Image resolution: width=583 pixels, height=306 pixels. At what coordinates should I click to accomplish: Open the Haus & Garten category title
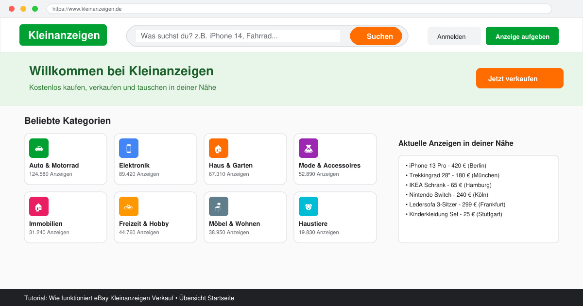tap(231, 166)
